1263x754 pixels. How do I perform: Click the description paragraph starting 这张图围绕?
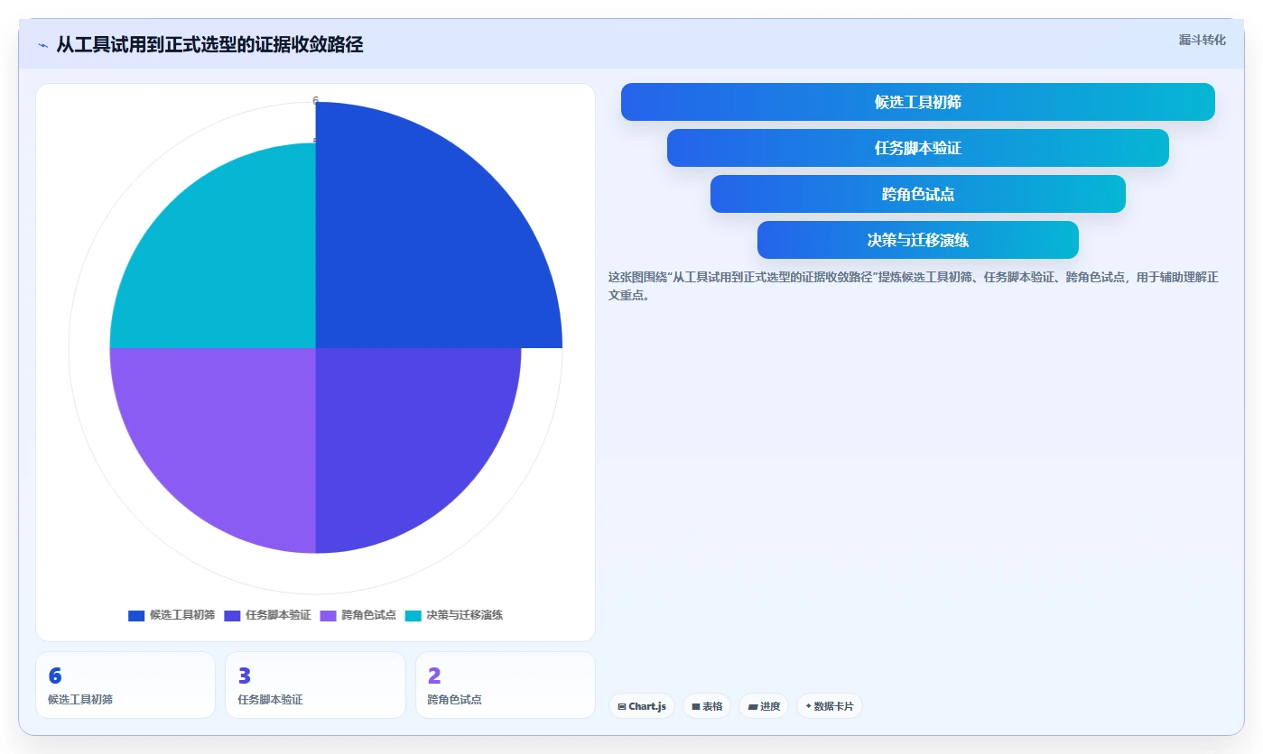pyautogui.click(x=913, y=286)
